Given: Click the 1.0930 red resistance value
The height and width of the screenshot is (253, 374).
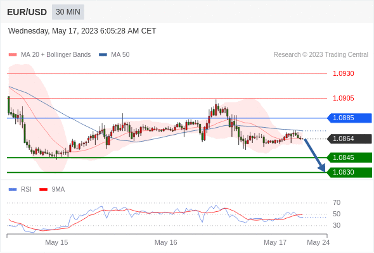Looking at the screenshot, I should pyautogui.click(x=344, y=73).
